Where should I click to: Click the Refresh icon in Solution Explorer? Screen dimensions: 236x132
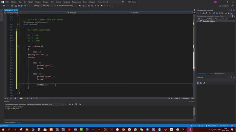pyautogui.click(x=217, y=13)
